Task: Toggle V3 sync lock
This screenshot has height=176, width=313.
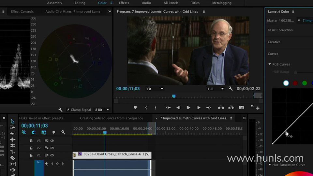Action: tap(46, 141)
